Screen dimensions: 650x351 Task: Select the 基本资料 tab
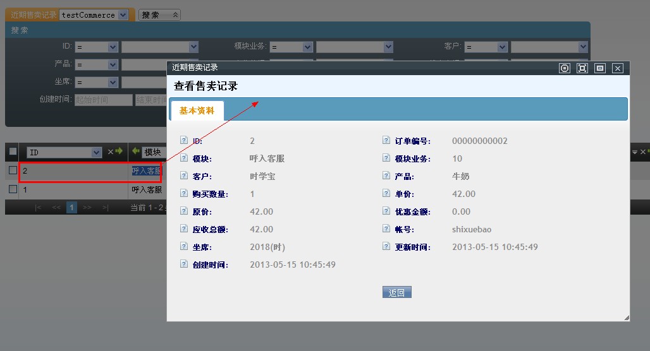coord(197,110)
